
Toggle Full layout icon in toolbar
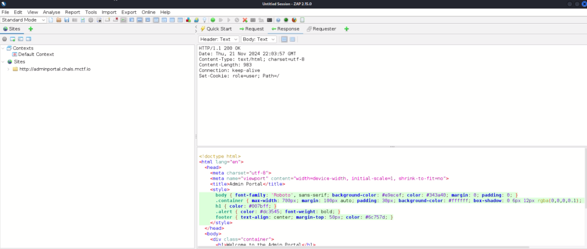point(148,20)
